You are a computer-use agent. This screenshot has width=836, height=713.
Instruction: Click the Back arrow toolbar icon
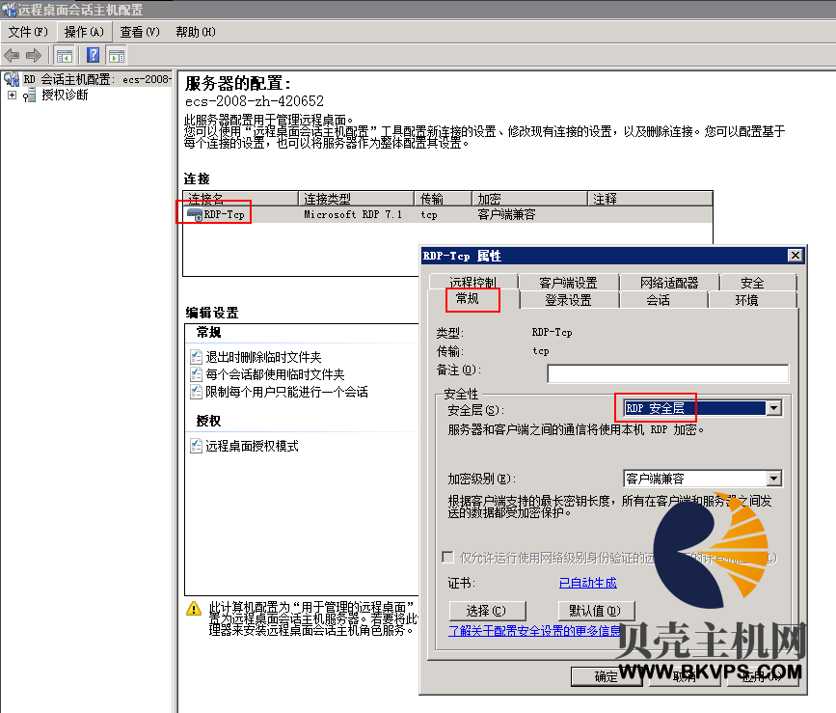(13, 55)
